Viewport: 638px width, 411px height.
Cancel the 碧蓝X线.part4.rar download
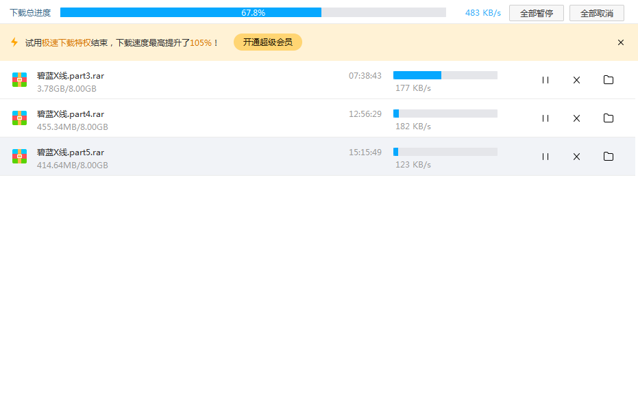576,118
